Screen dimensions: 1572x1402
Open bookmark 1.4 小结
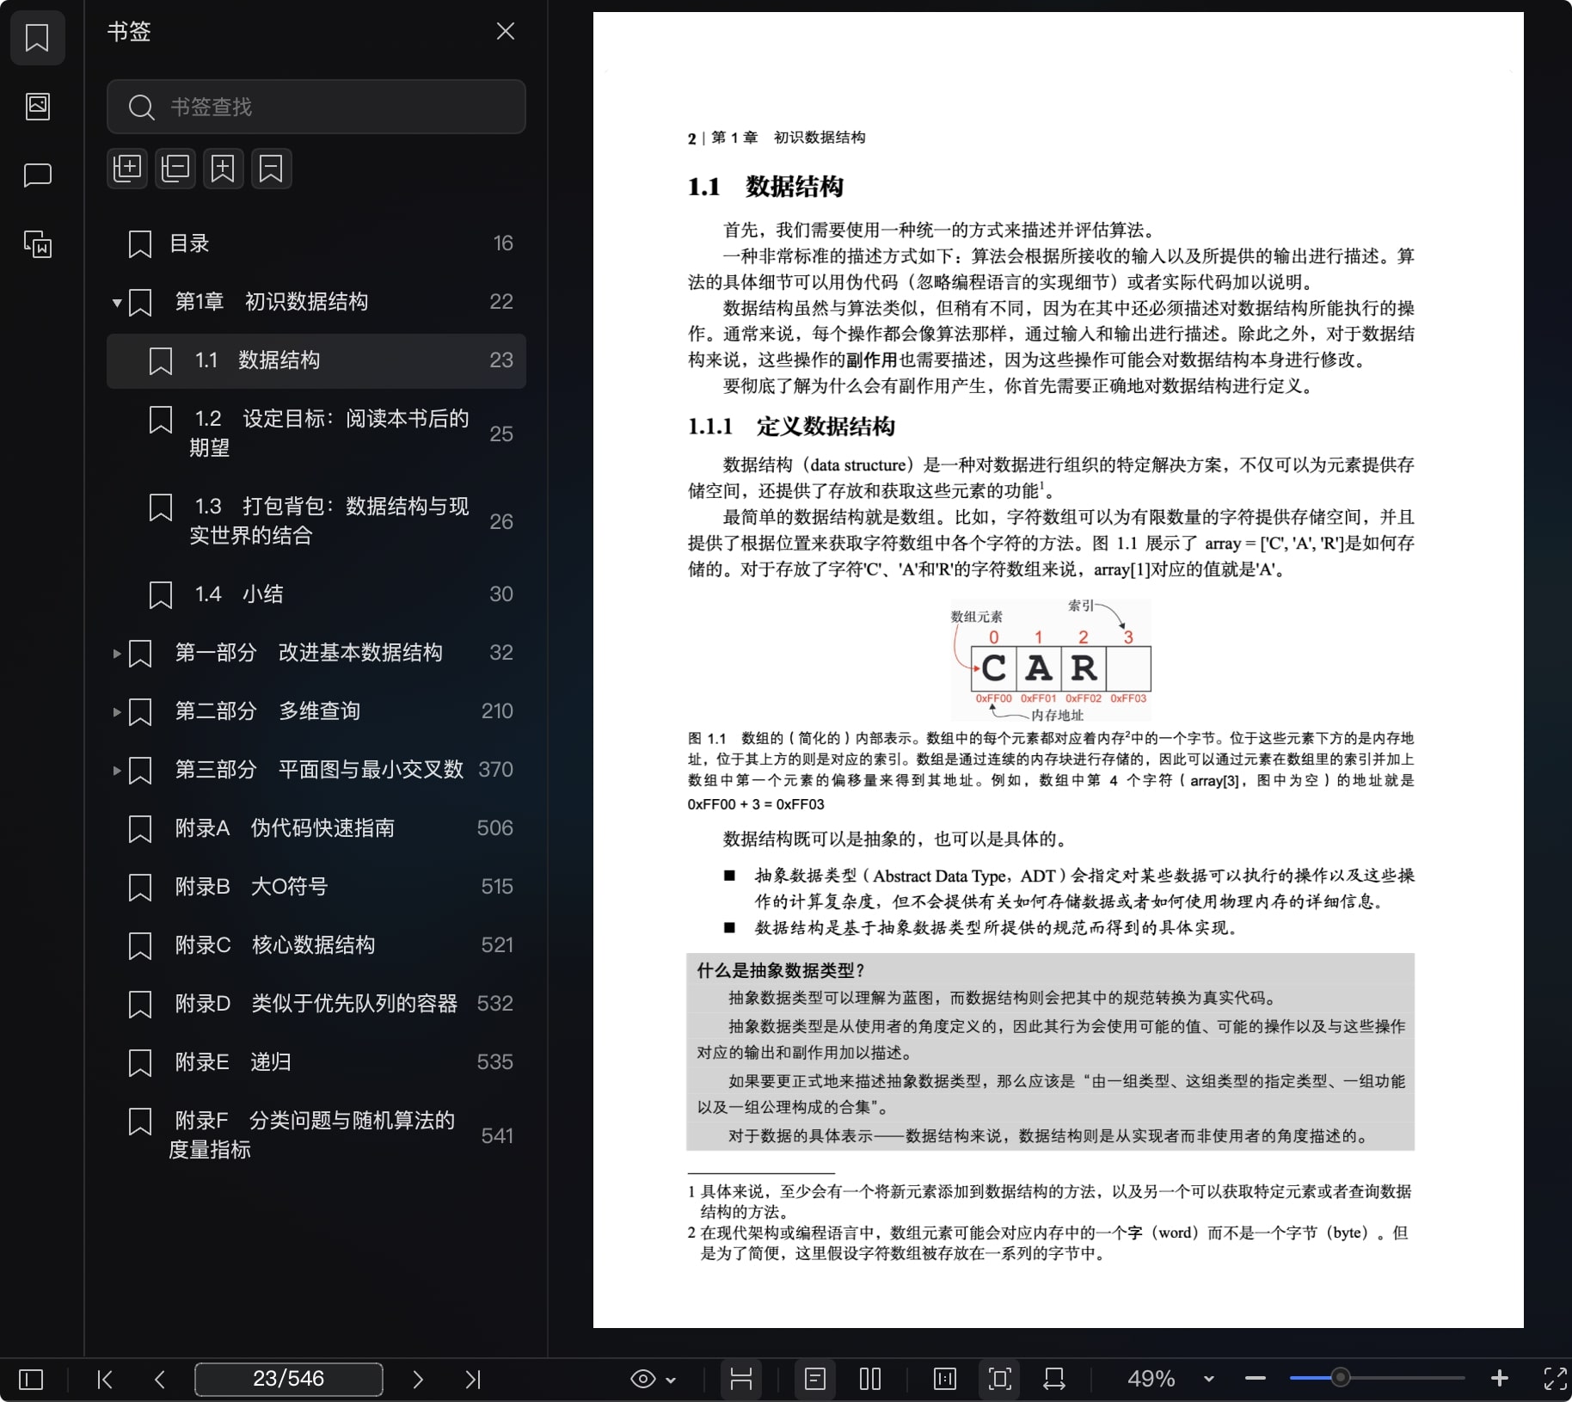pyautogui.click(x=316, y=594)
